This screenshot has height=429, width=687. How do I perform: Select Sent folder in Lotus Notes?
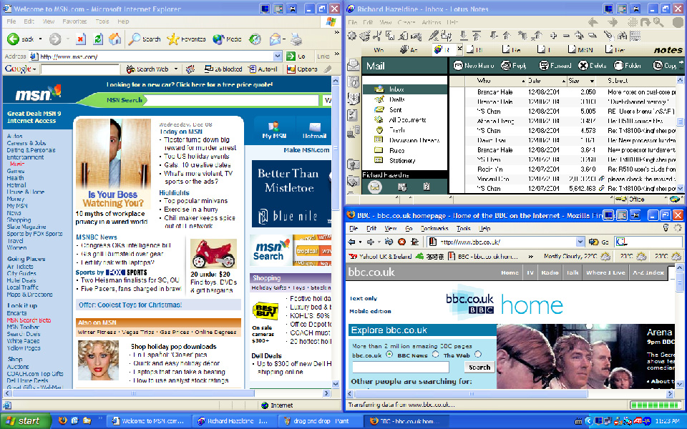pos(395,110)
